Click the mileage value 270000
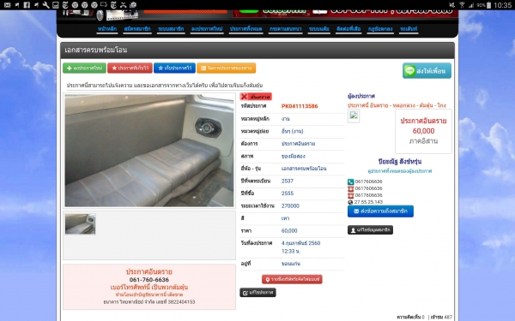This screenshot has width=515, height=321. coord(290,205)
